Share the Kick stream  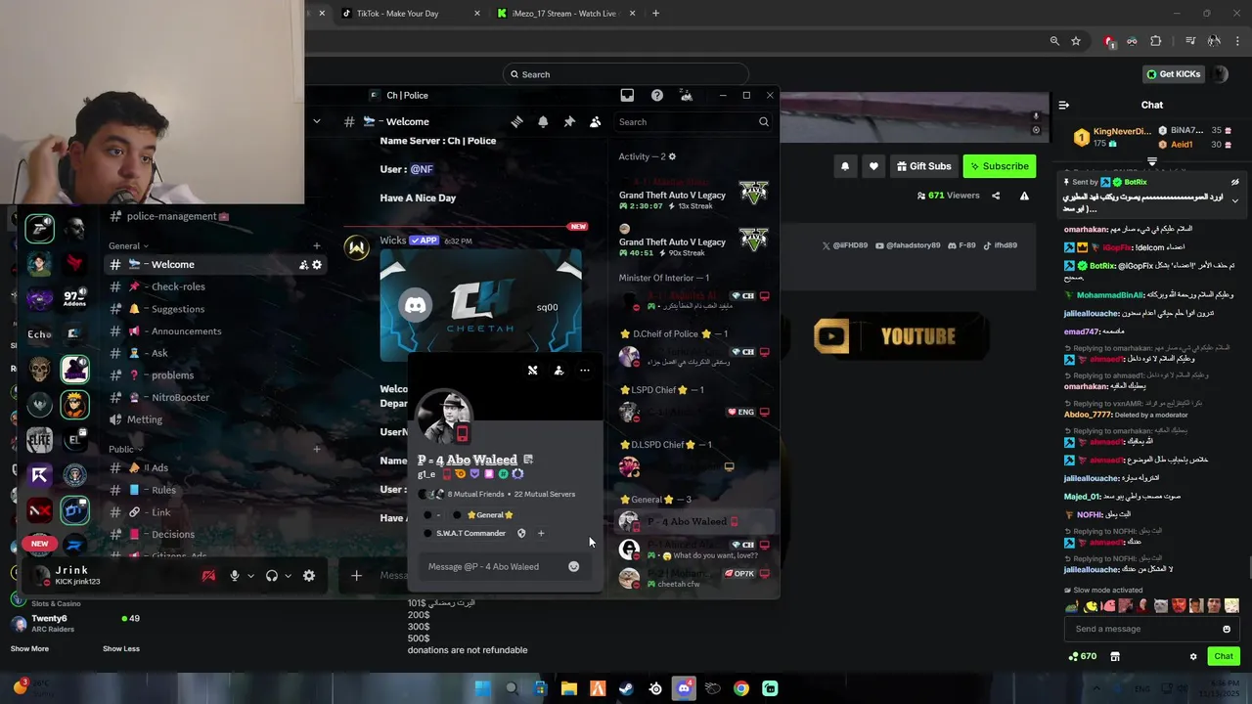click(996, 196)
